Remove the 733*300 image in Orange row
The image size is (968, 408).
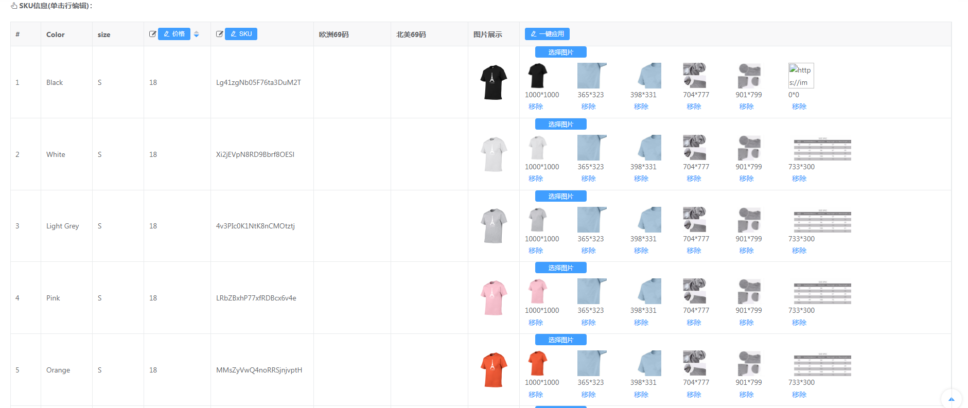799,395
